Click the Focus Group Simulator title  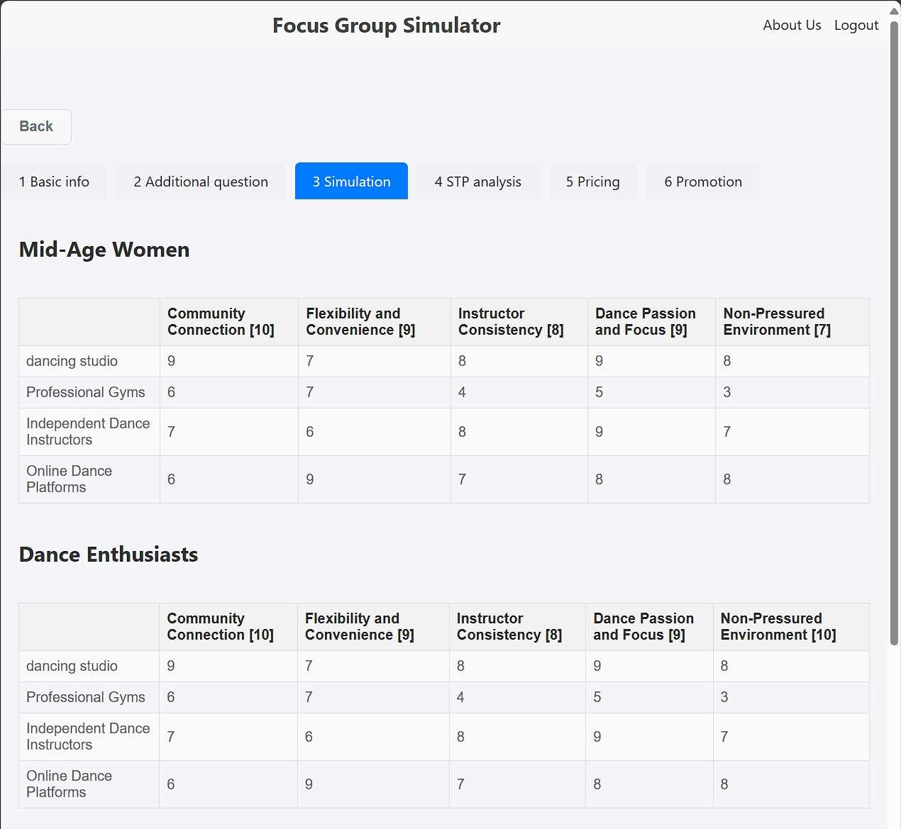386,26
